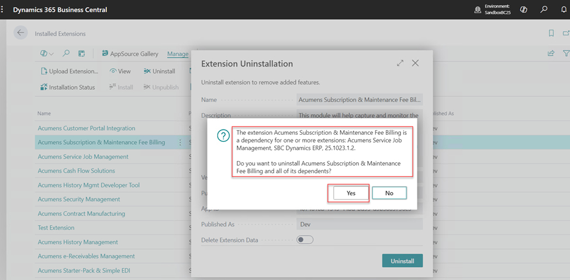This screenshot has width=570, height=280.
Task: Open Acumens Security Management
Action: (79, 199)
